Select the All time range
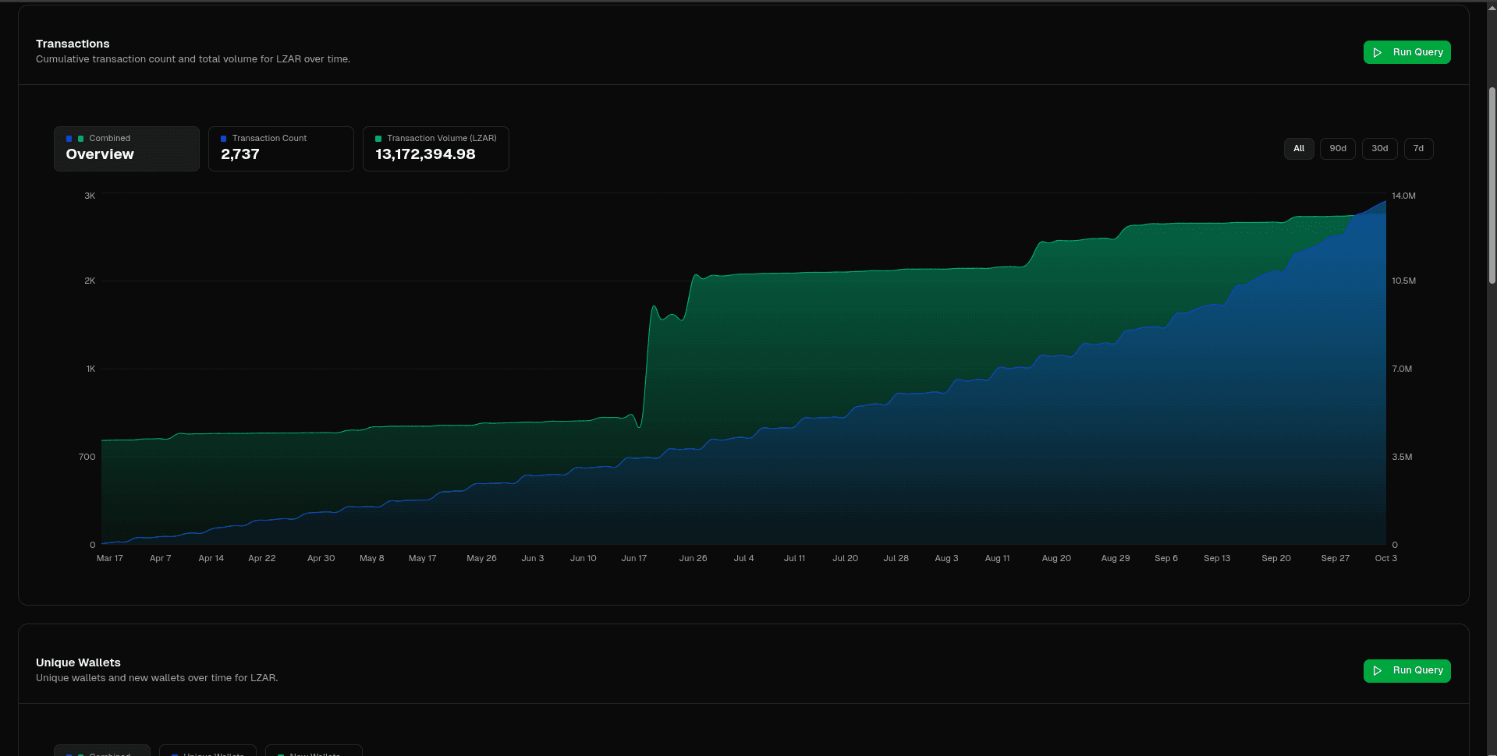Viewport: 1497px width, 756px height. click(1299, 148)
